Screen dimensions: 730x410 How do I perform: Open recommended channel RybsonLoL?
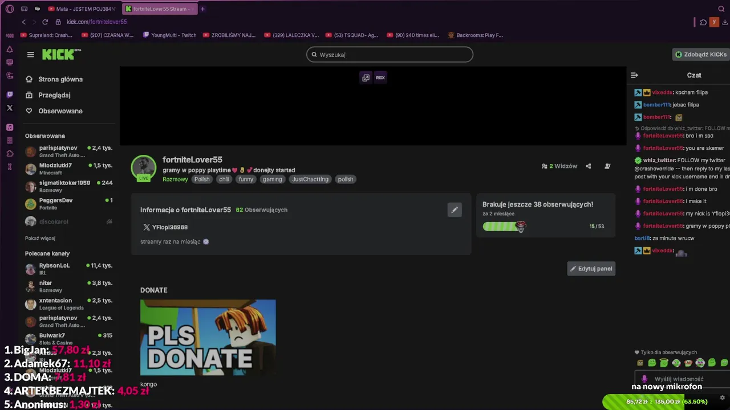click(69, 269)
